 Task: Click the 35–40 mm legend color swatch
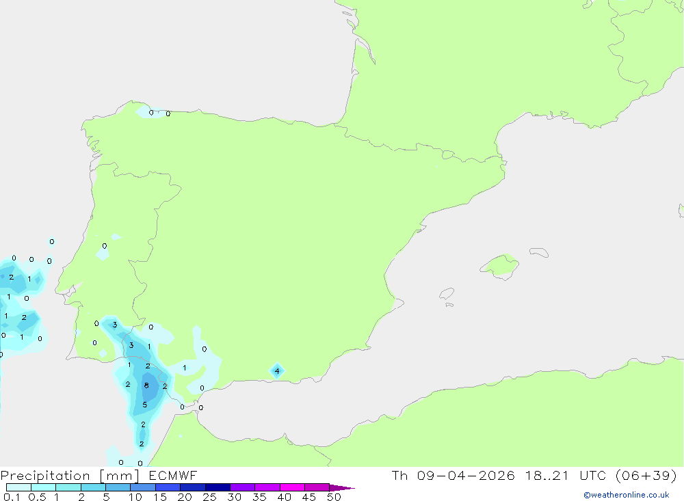tap(267, 487)
